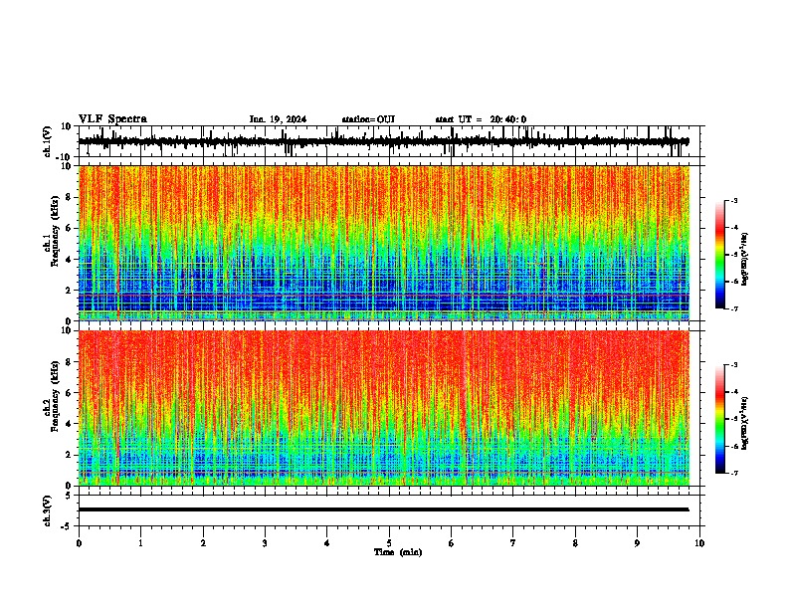Click the ch.1 voltage waveform trace panel

(x=391, y=141)
